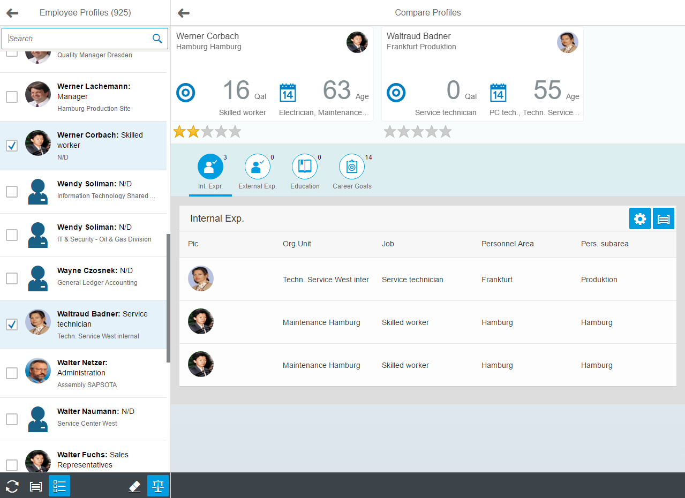Check the box next to Walter Netzer
The image size is (685, 498).
pyautogui.click(x=12, y=373)
